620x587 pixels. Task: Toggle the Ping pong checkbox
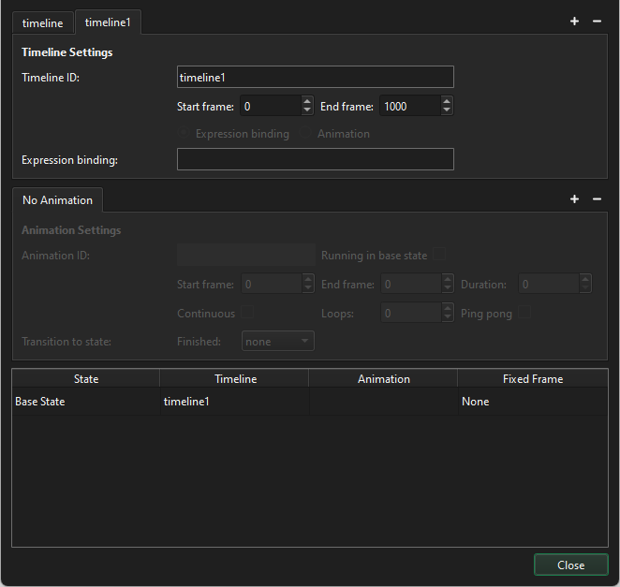pos(525,313)
